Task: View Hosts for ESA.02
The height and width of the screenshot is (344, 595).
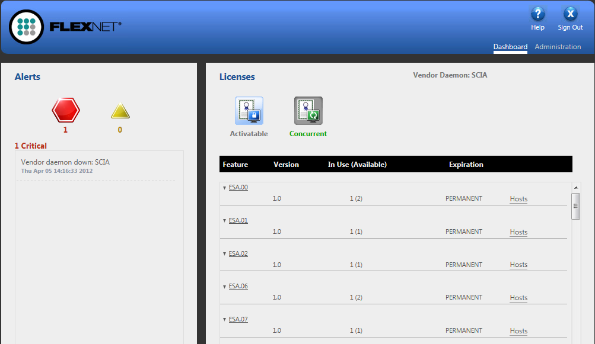Action: pyautogui.click(x=518, y=265)
